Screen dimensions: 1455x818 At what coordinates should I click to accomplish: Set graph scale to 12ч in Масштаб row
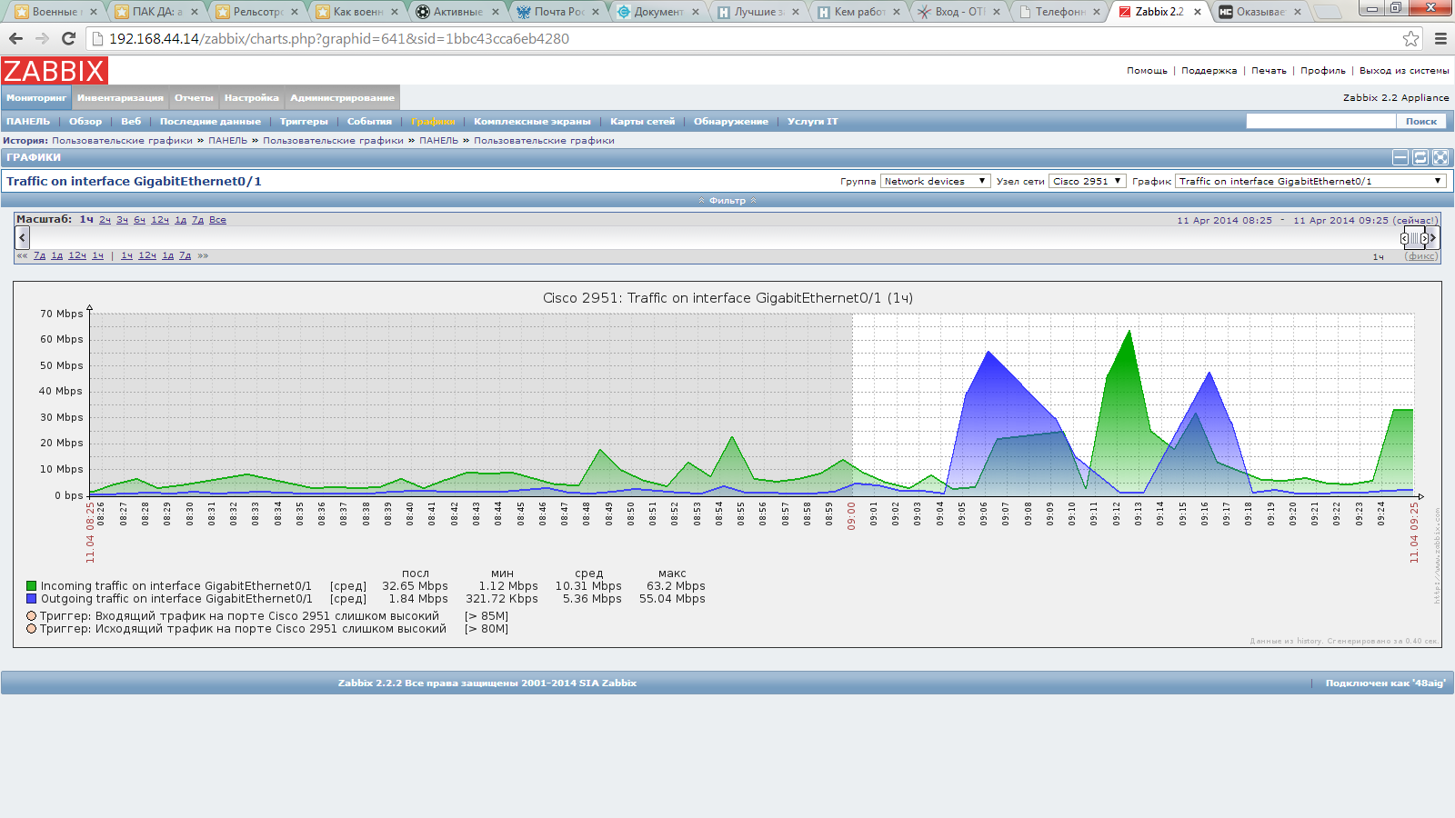160,220
